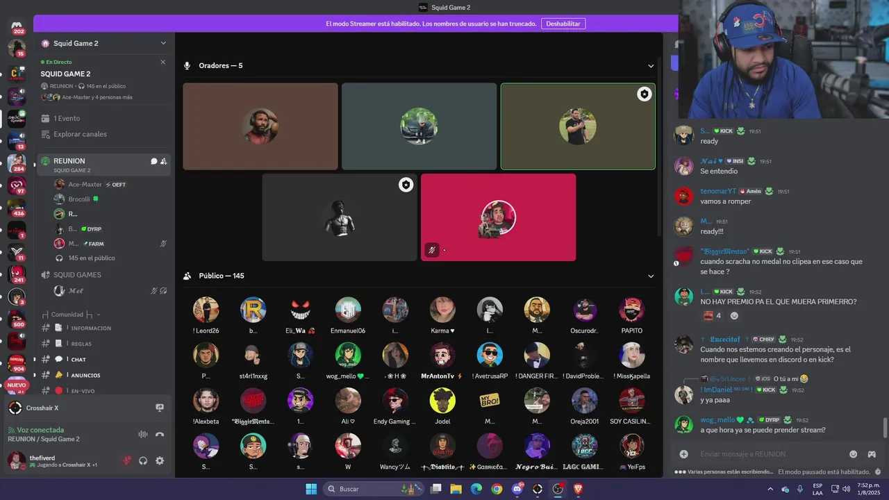Image resolution: width=889 pixels, height=500 pixels.
Task: Select the green-highlighted active speaker tile
Action: coord(578,126)
